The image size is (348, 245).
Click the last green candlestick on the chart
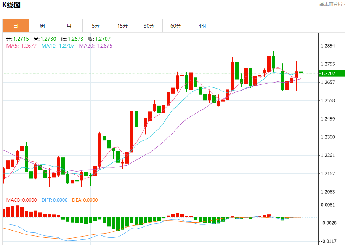pyautogui.click(x=301, y=72)
